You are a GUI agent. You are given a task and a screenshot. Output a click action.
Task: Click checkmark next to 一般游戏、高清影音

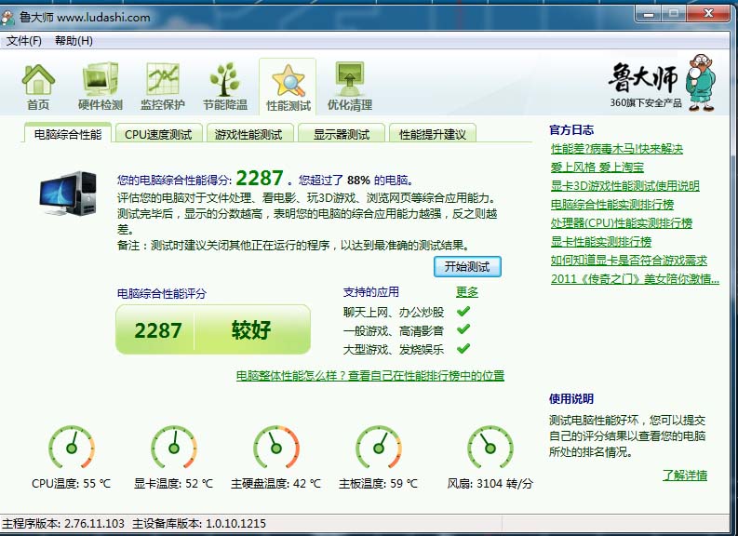[463, 329]
